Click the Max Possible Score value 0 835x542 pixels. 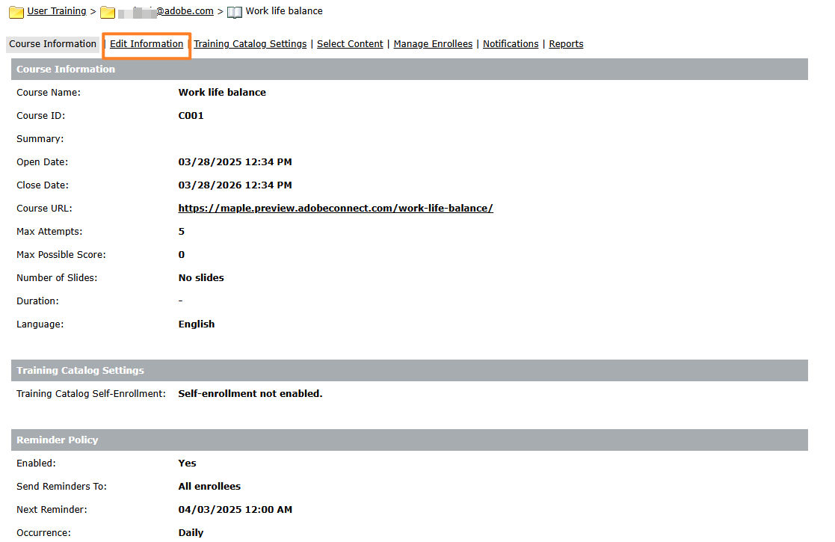[x=182, y=254]
